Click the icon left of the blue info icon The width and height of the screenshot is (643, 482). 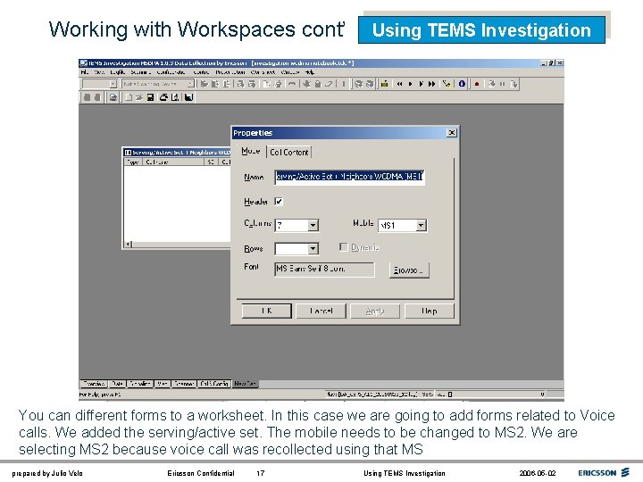pyautogui.click(x=447, y=84)
